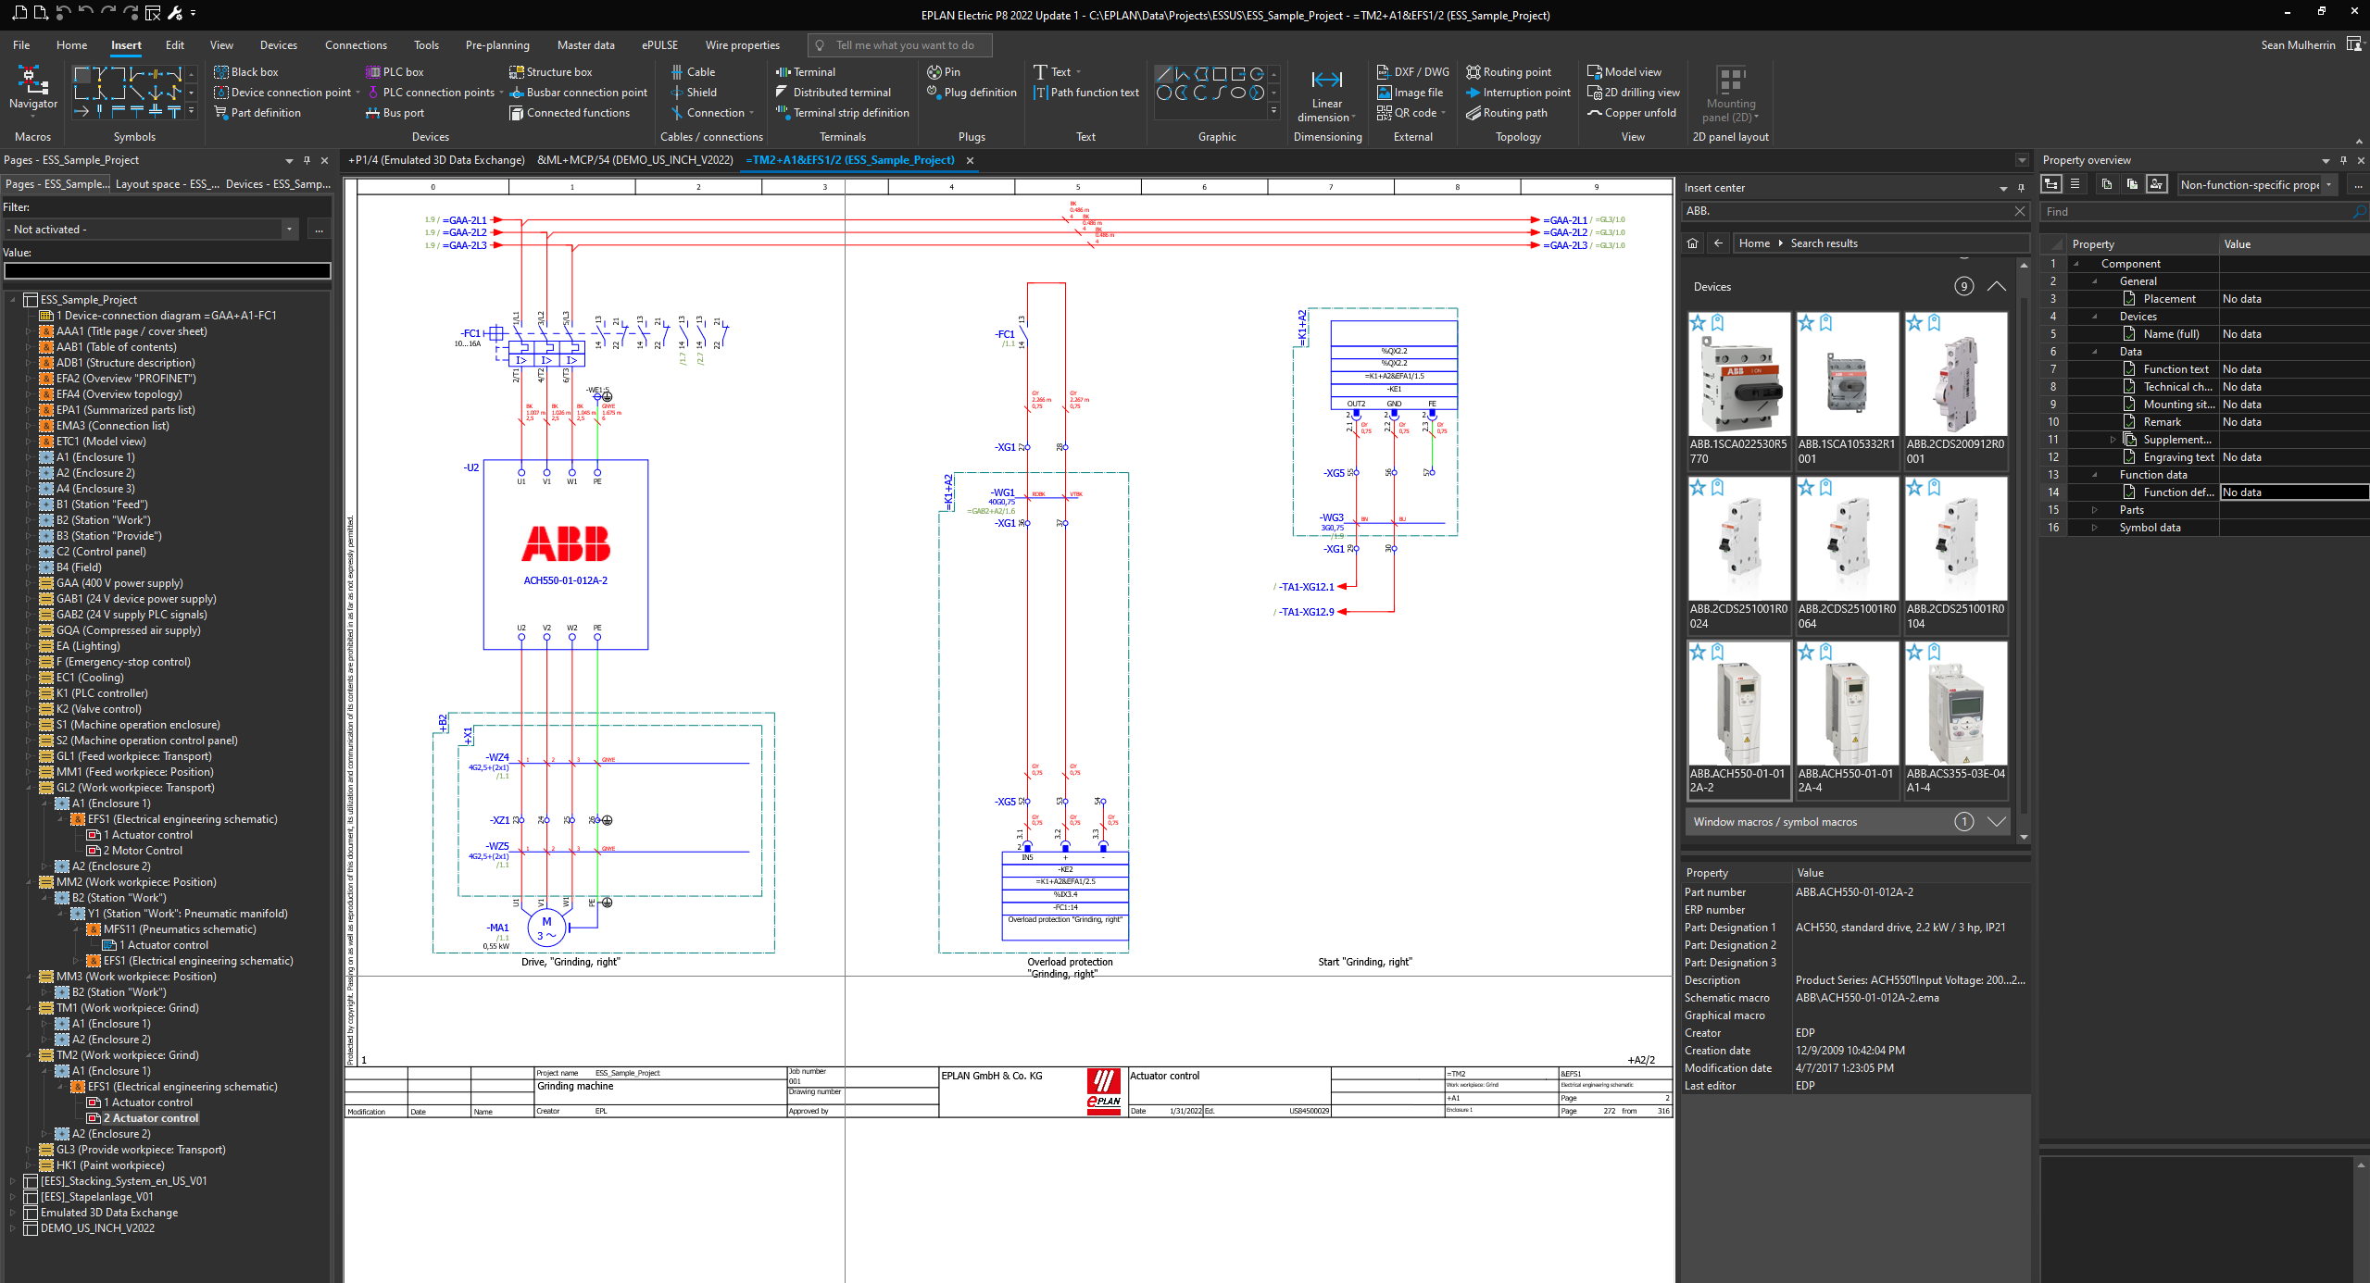This screenshot has height=1283, width=2370.
Task: Toggle the favorite star on ABB.ACH550-01-012A-2
Action: (1697, 653)
